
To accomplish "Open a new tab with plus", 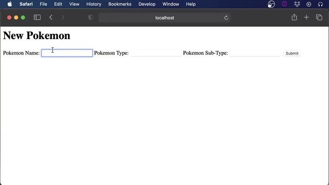I will pyautogui.click(x=306, y=17).
